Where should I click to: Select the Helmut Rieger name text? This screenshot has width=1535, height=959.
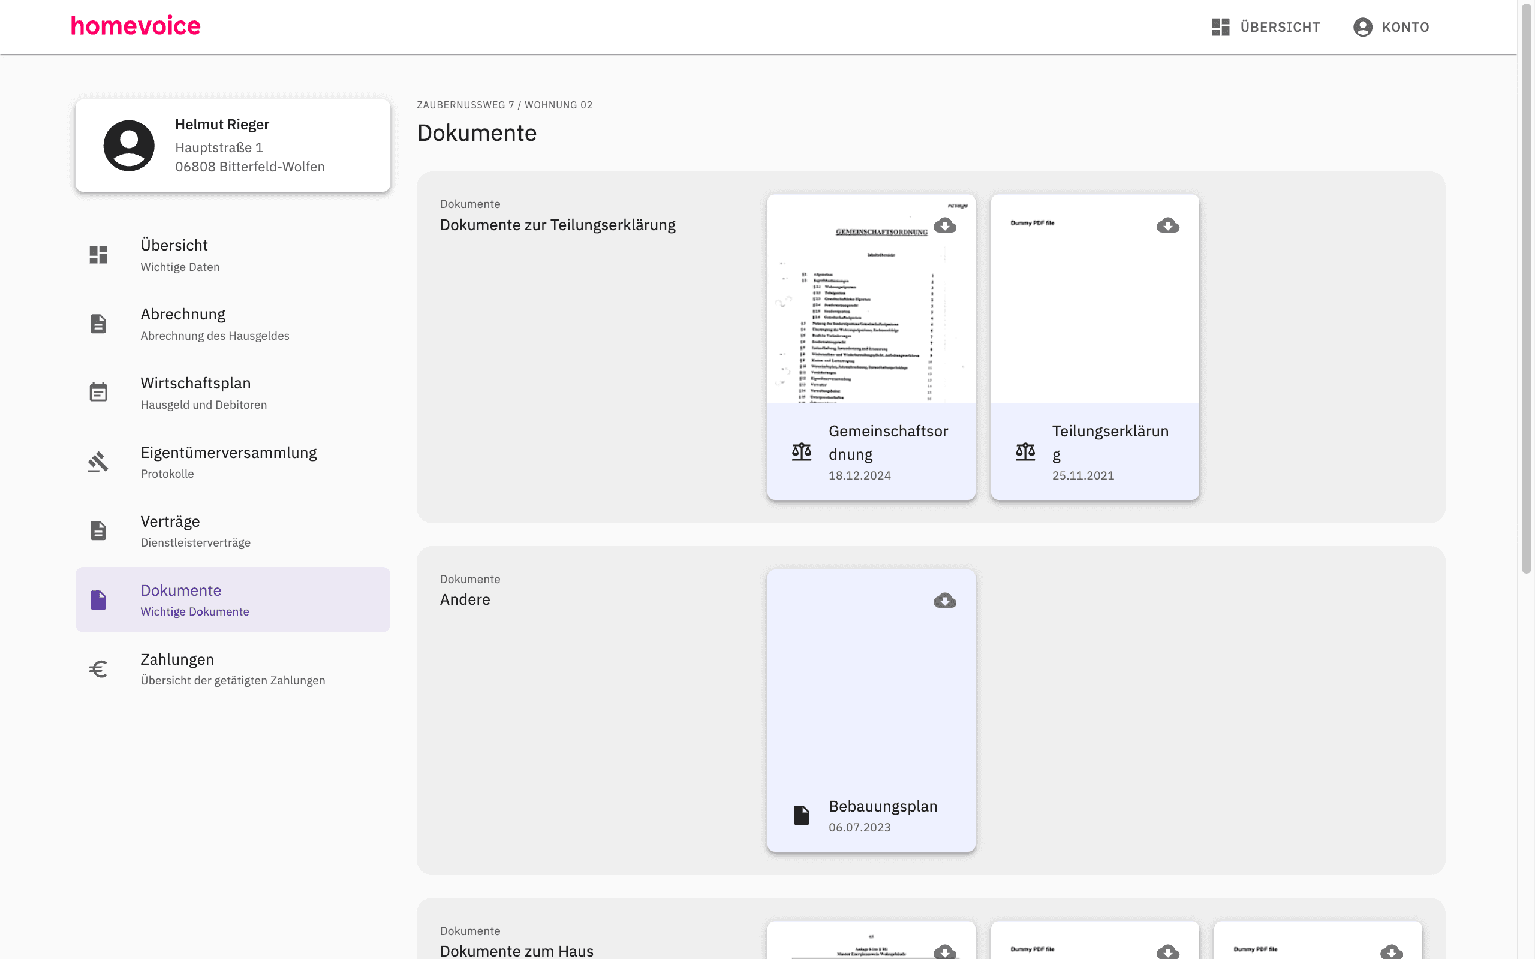pos(222,124)
